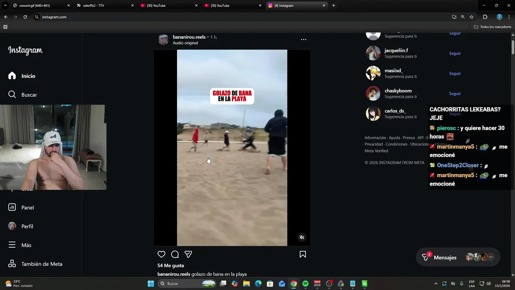Viewport: 515px width, 290px height.
Task: Open jacqueliin.f suggested profile name
Action: click(396, 50)
